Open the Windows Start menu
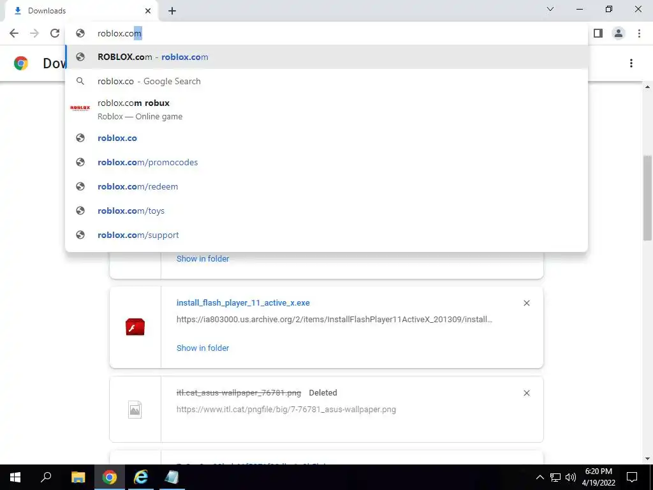This screenshot has height=490, width=653. [x=15, y=477]
